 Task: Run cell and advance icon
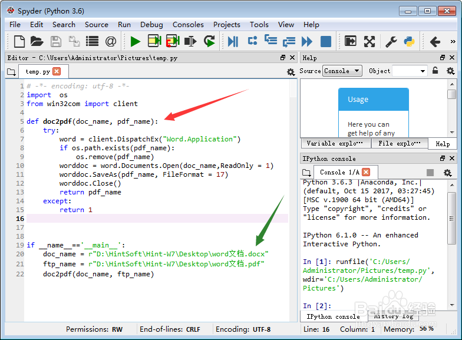tap(173, 41)
